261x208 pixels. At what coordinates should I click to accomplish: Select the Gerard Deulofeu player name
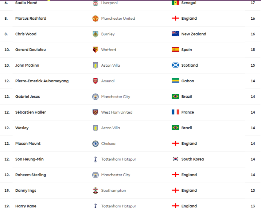30,50
